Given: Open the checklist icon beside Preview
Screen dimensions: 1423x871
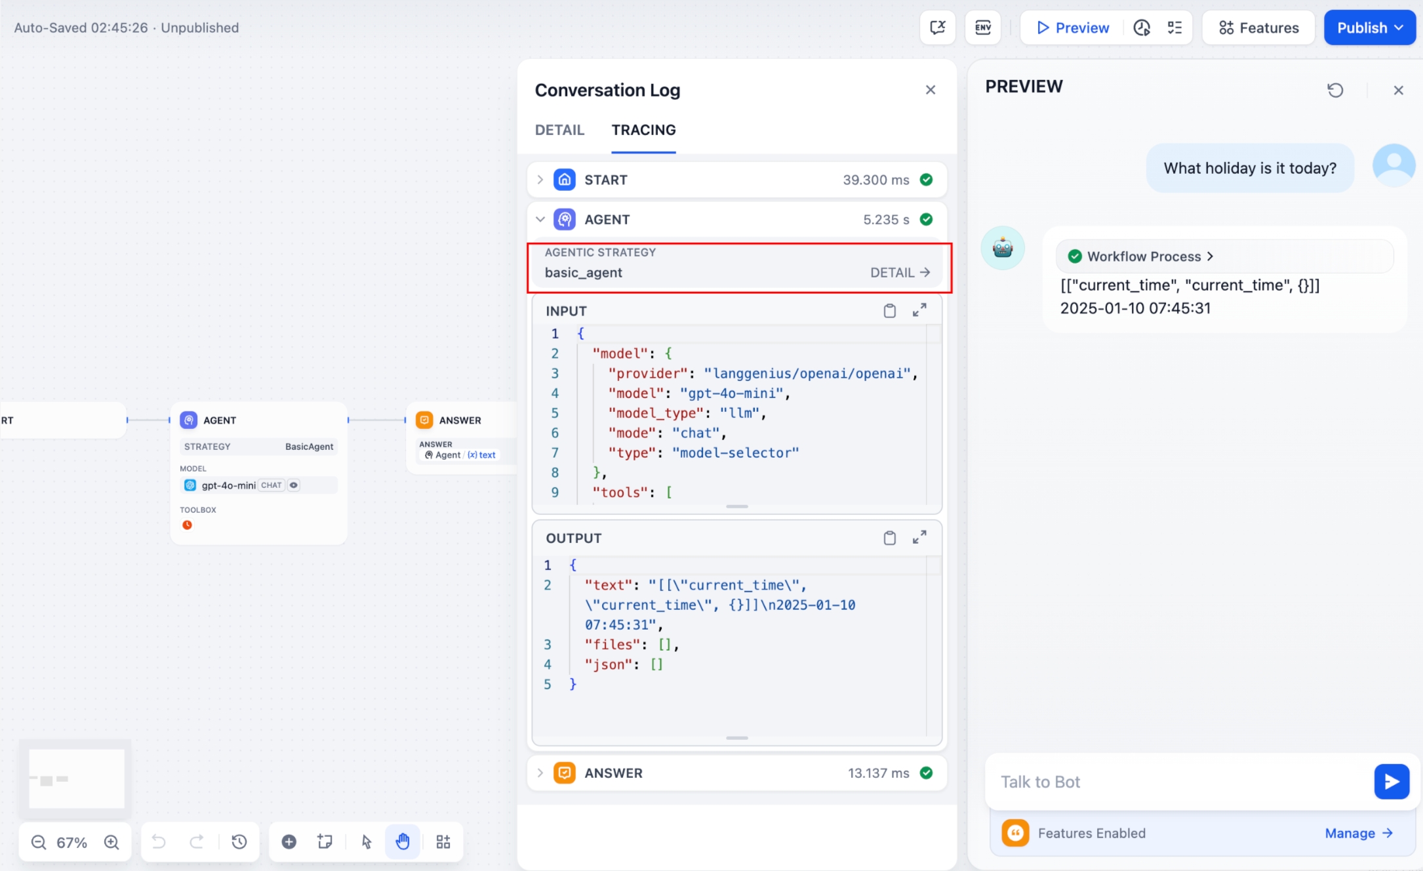Looking at the screenshot, I should (1174, 28).
